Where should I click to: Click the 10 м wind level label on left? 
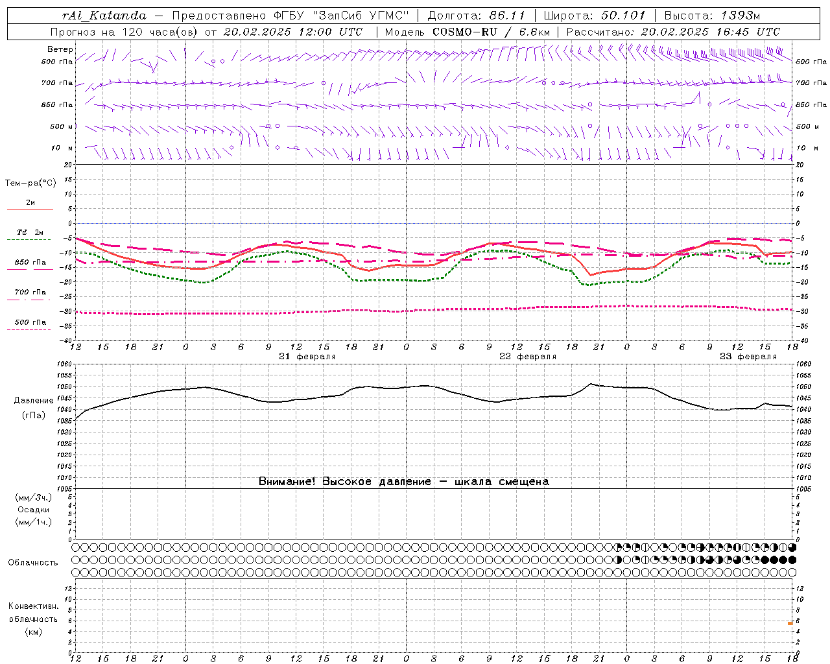pyautogui.click(x=62, y=148)
